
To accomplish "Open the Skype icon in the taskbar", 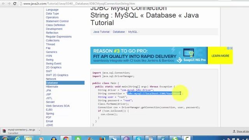I will [x=139, y=138].
